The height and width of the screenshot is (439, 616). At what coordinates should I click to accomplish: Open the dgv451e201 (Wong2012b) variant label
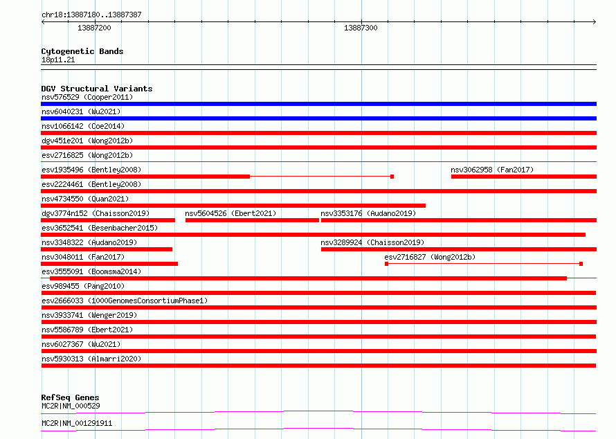[x=87, y=141]
